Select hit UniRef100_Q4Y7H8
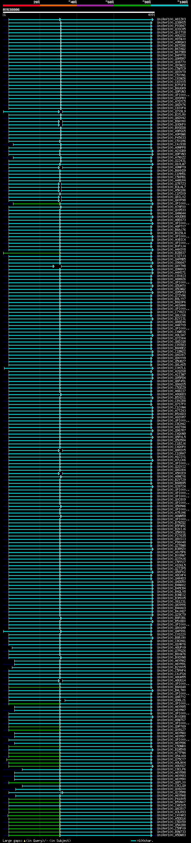The height and width of the screenshot is (843, 191). 171,266
